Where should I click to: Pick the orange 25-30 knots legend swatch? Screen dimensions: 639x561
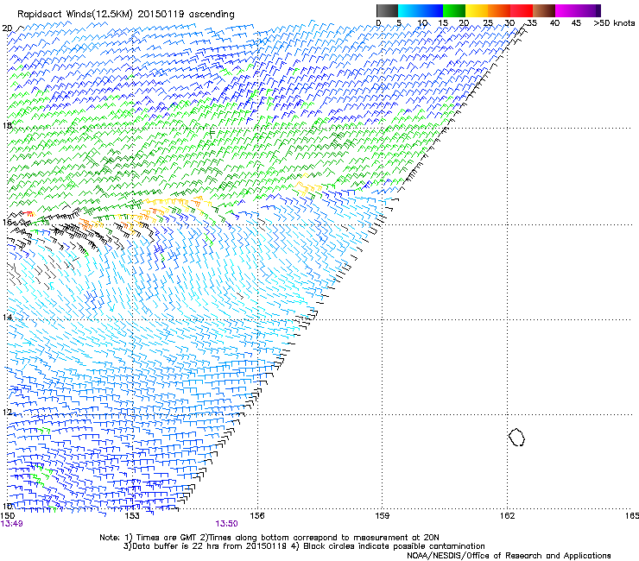coord(499,10)
